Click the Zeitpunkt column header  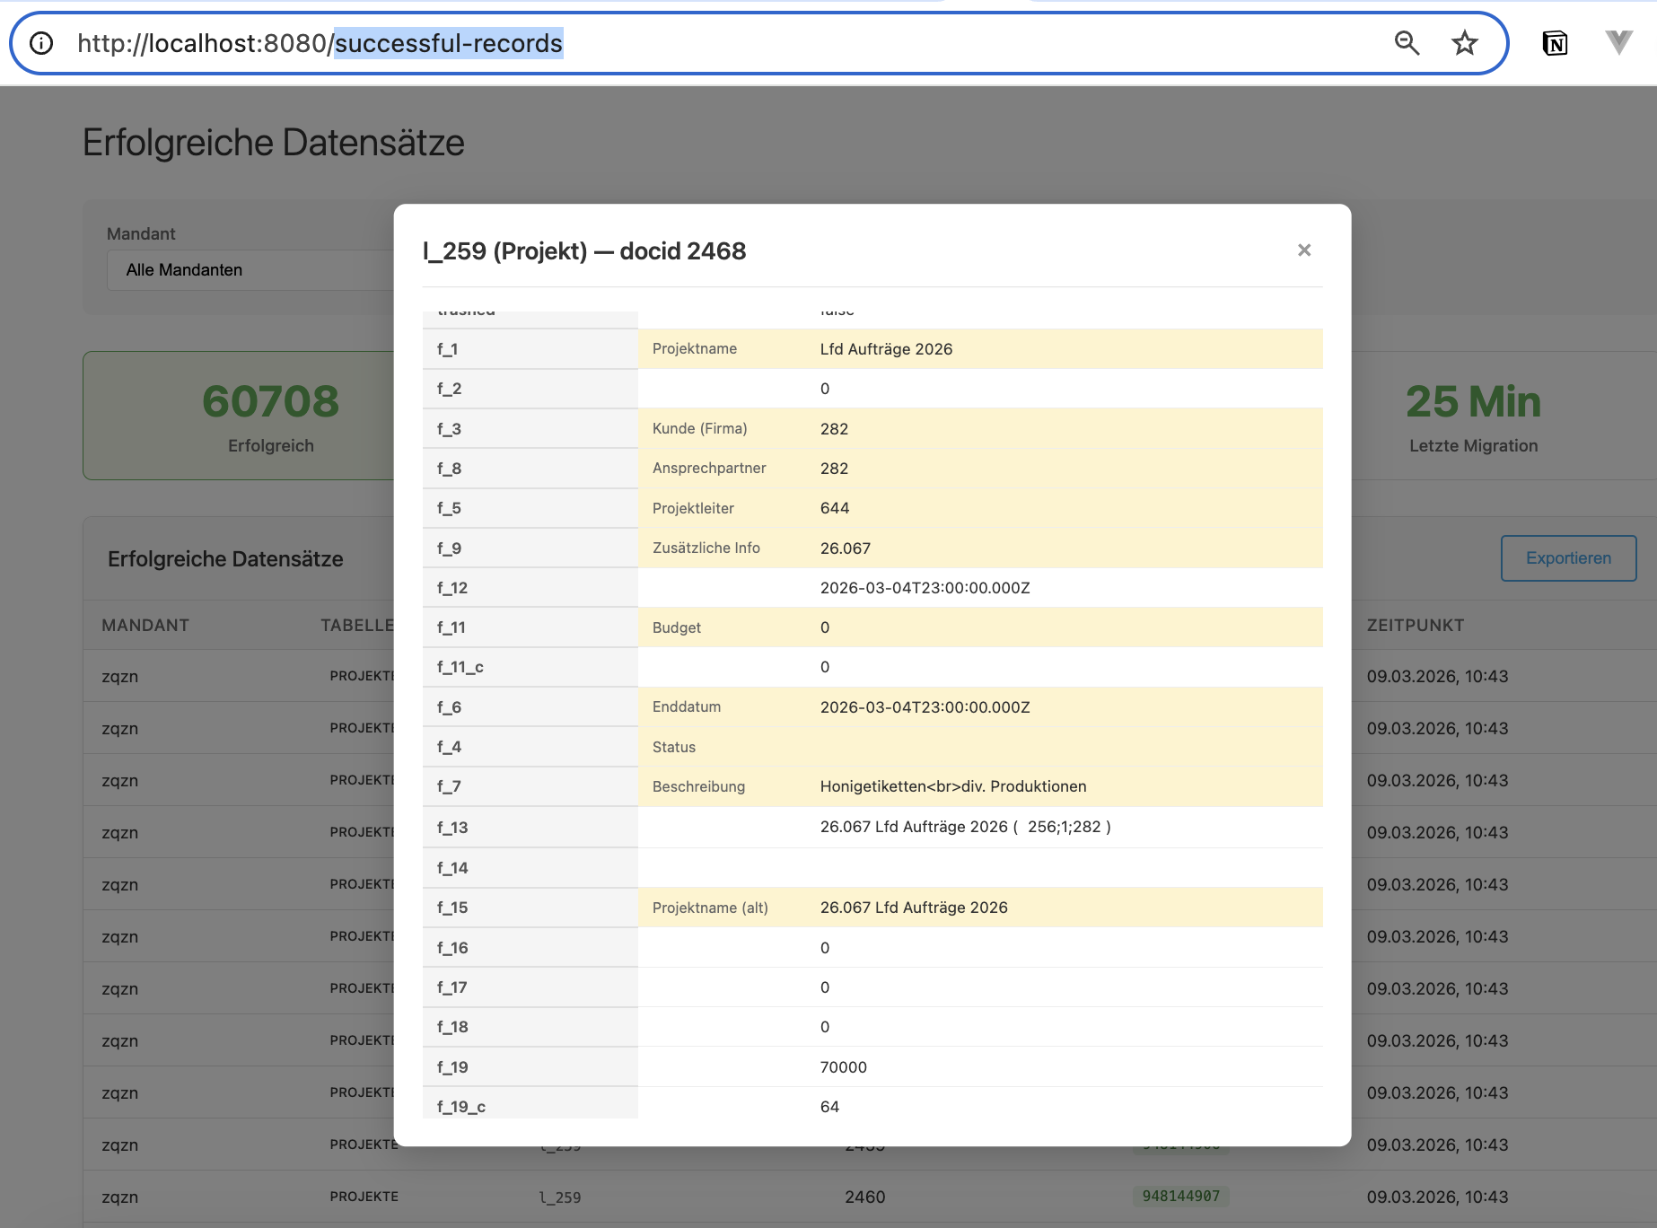tap(1416, 626)
